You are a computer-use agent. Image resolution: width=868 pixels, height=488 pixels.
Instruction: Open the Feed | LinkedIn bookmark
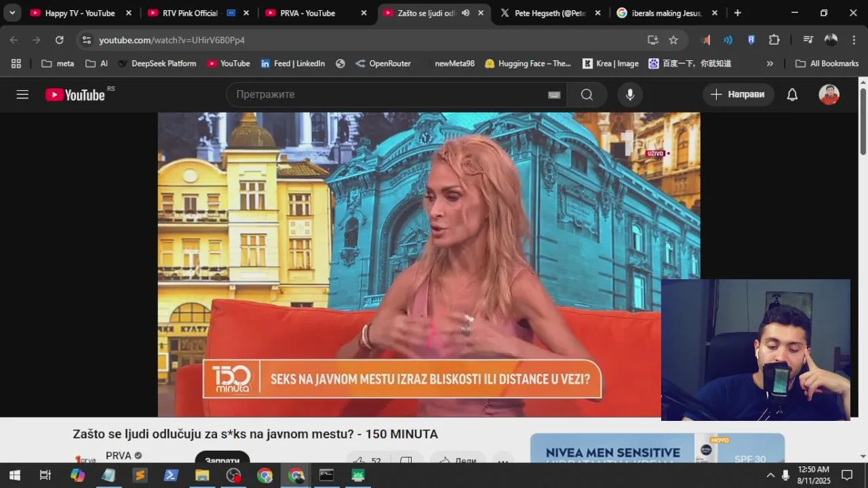tap(292, 63)
